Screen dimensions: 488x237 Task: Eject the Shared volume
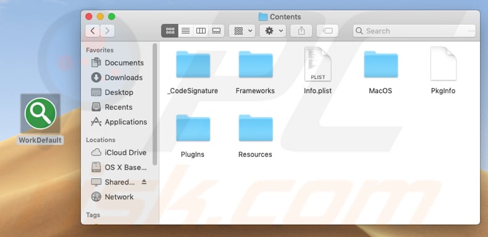[x=144, y=182]
